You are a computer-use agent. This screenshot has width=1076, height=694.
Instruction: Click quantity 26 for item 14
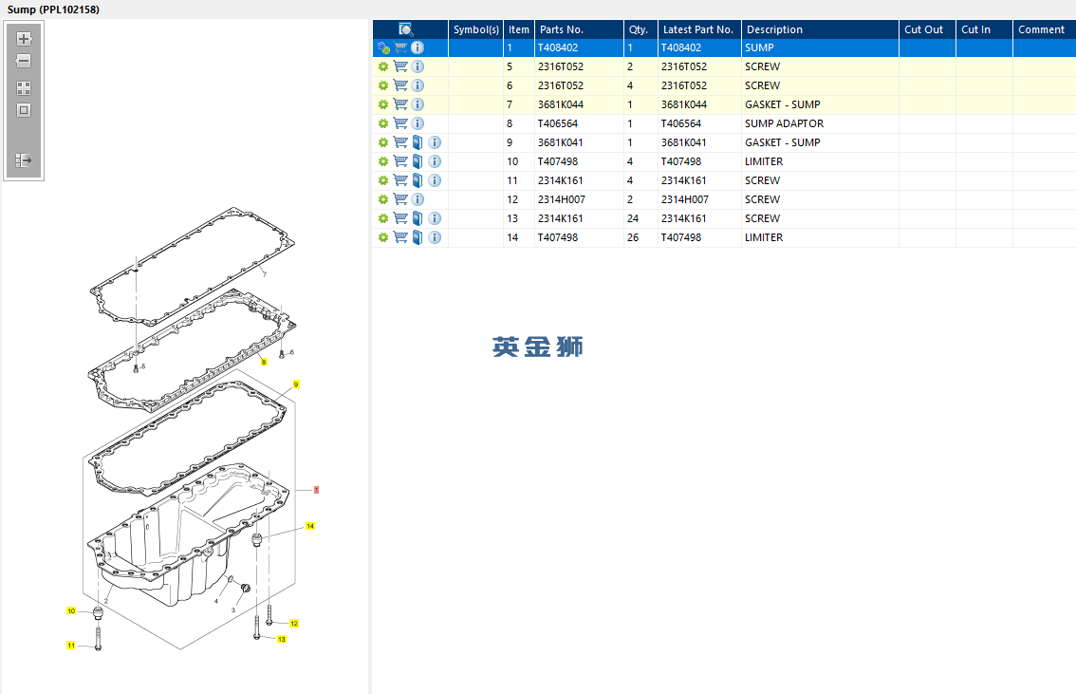(x=633, y=237)
